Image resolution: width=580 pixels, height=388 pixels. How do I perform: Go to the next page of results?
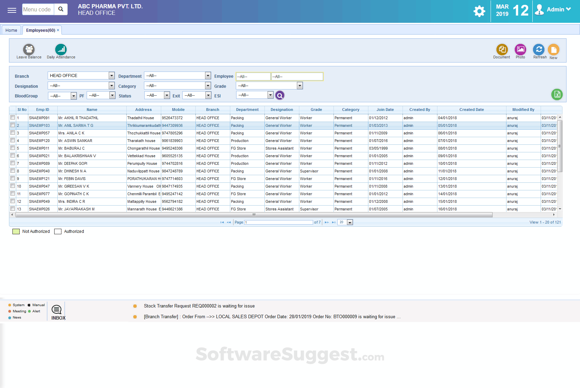tap(327, 222)
